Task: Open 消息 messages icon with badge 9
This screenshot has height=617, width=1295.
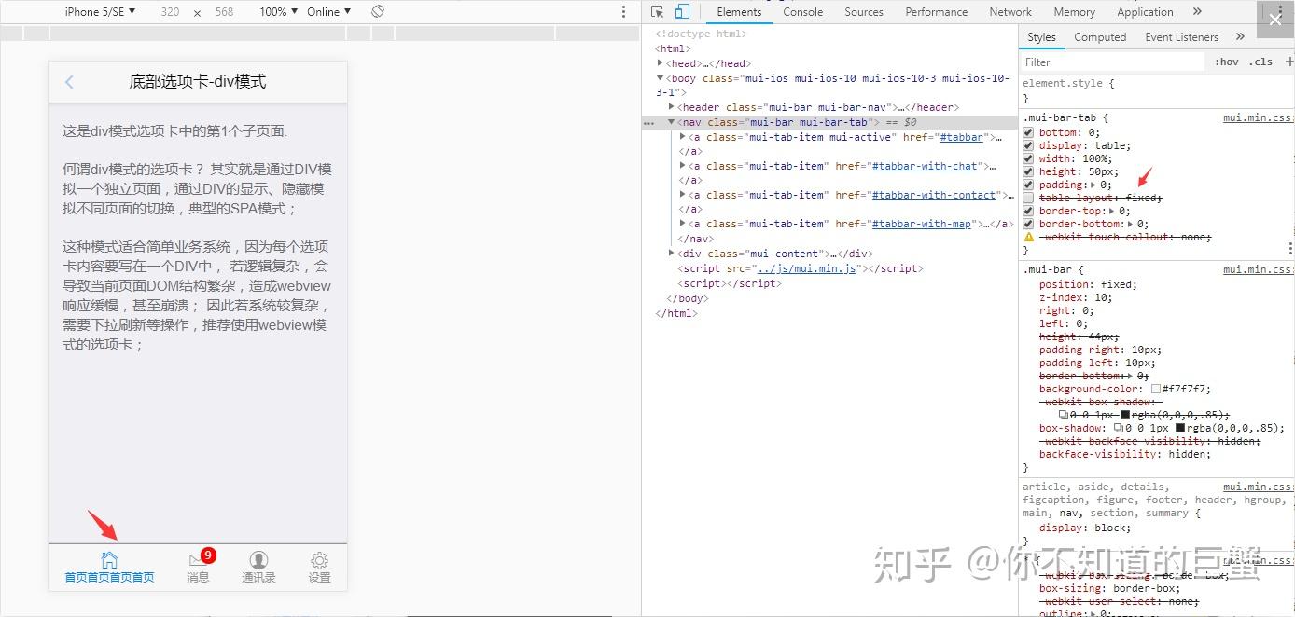Action: (x=197, y=558)
